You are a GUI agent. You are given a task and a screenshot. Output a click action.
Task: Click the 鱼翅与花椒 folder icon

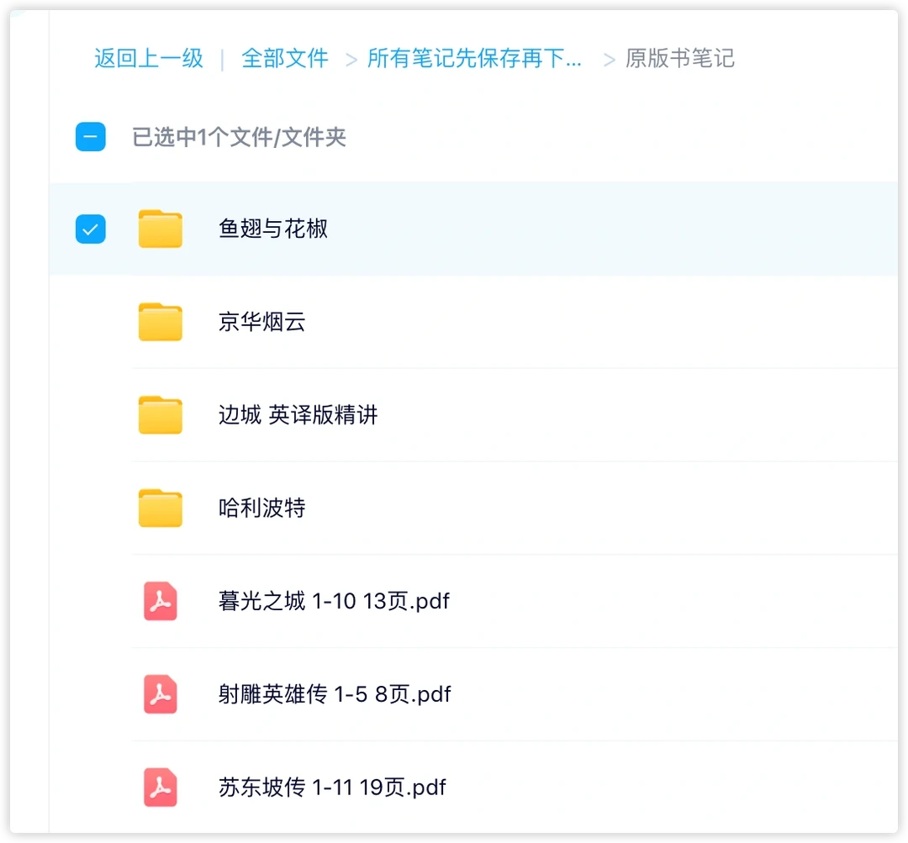point(160,229)
